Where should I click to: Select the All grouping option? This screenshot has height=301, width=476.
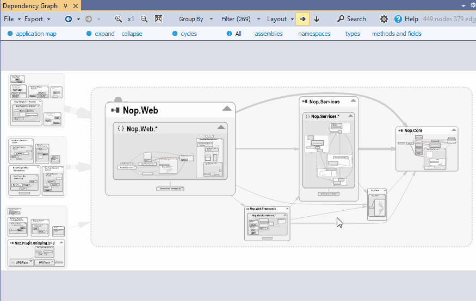[238, 34]
